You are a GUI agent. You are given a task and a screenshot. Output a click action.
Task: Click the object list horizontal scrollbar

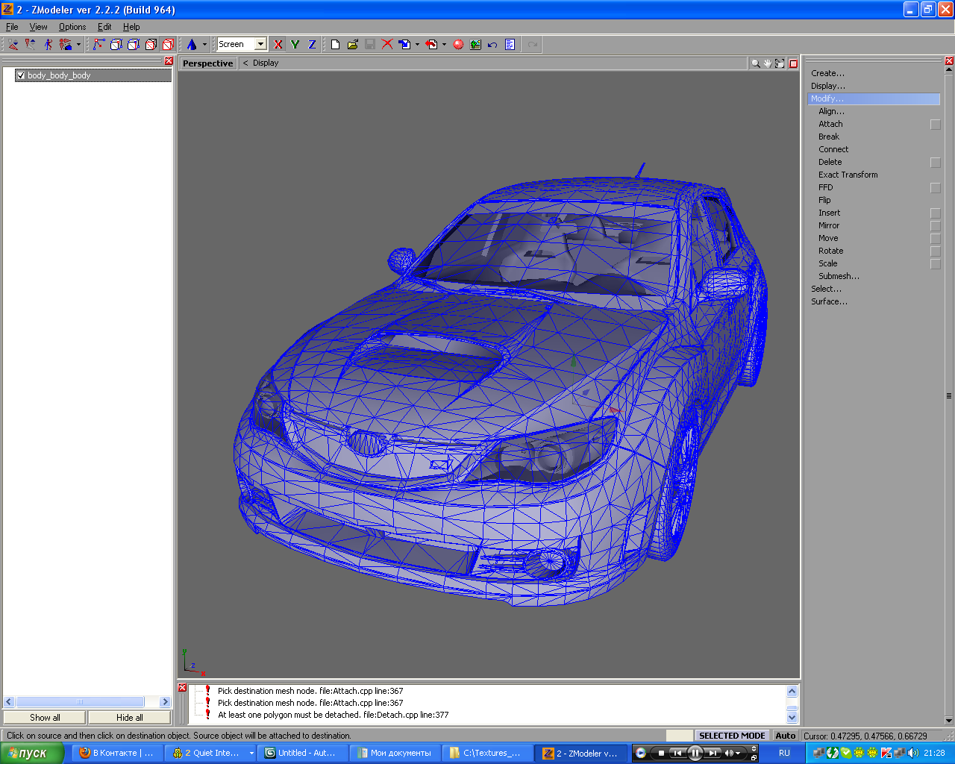80,701
